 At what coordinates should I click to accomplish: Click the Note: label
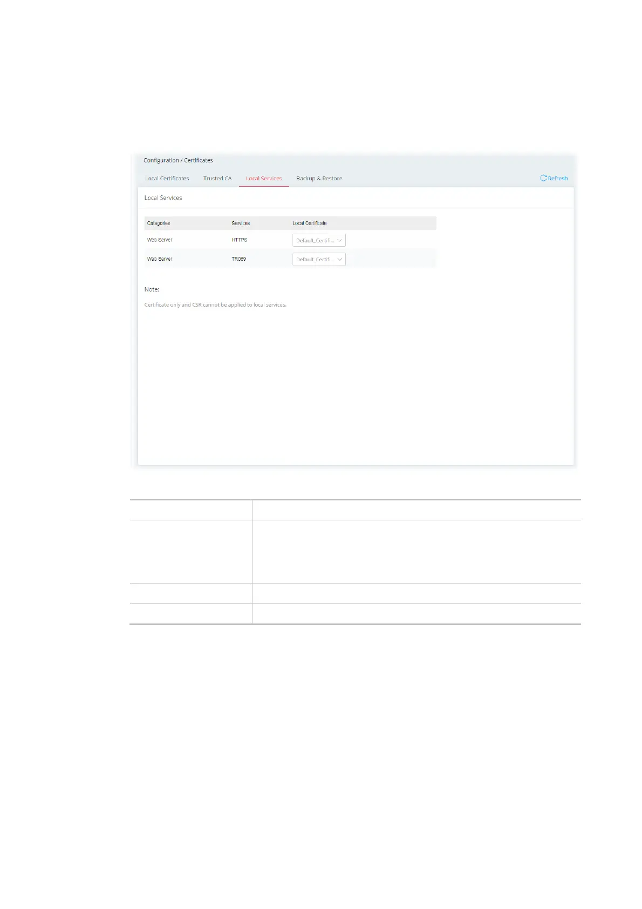152,289
